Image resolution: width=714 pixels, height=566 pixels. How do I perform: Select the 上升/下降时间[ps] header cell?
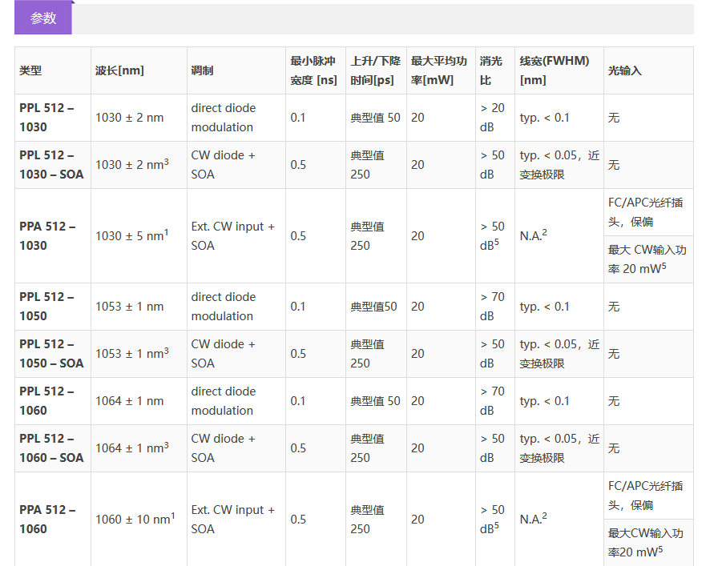click(375, 70)
